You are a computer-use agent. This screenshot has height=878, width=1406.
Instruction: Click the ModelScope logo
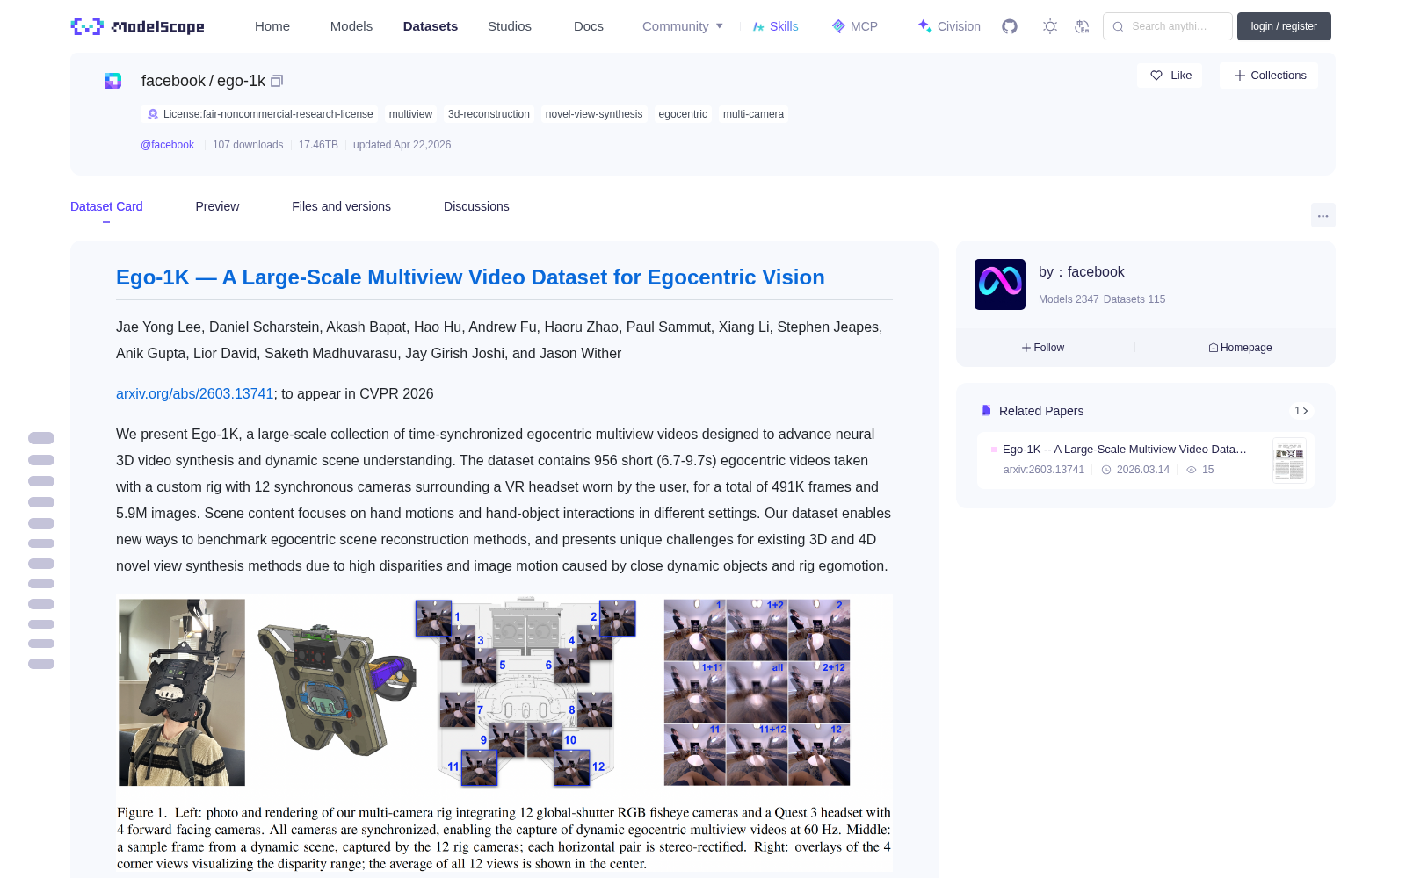pyautogui.click(x=137, y=26)
